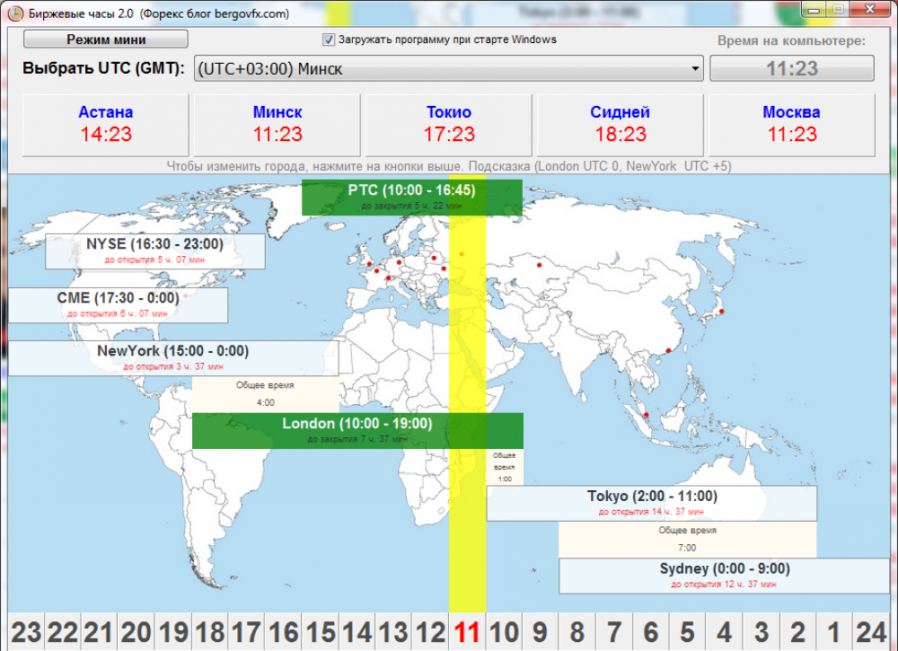Click hour 24 on the bottom timeline
Image resolution: width=898 pixels, height=651 pixels.
coord(871,632)
